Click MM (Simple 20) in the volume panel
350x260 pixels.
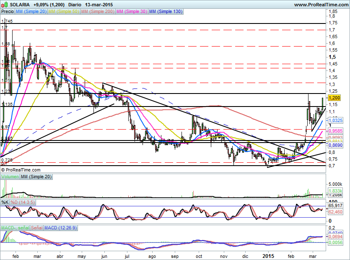pyautogui.click(x=36, y=177)
